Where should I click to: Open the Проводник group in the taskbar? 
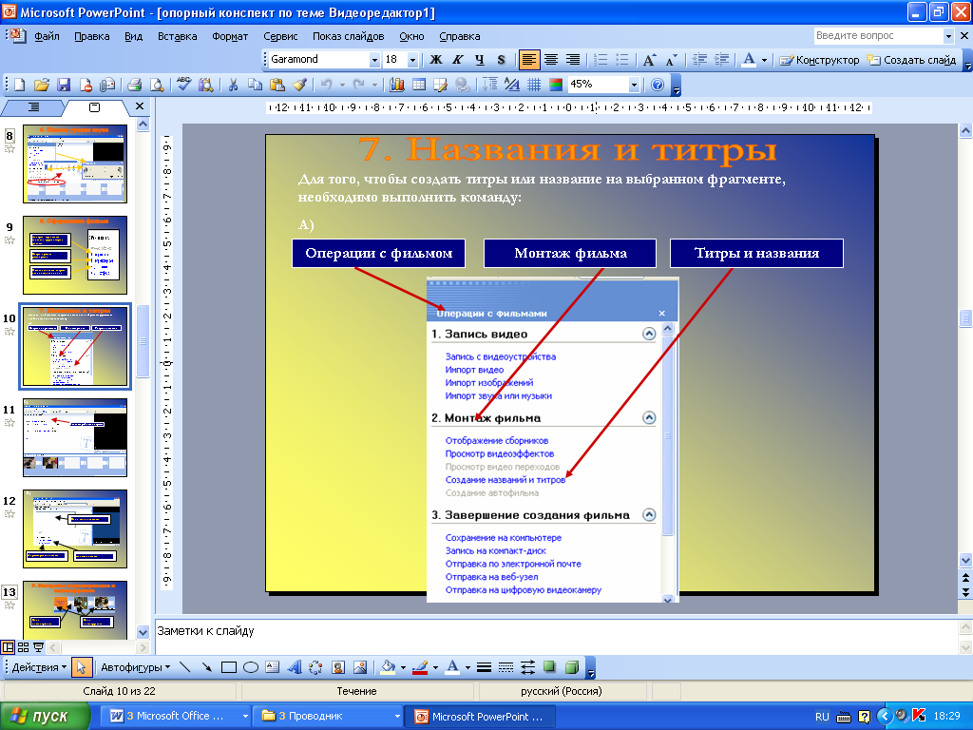329,717
